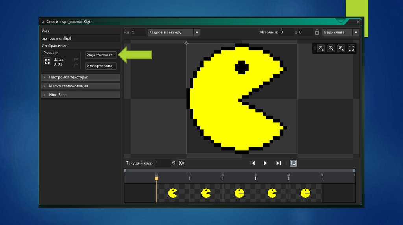403x225 pixels.
Task: Click the fit-to-window fullscreen icon
Action: 351,48
